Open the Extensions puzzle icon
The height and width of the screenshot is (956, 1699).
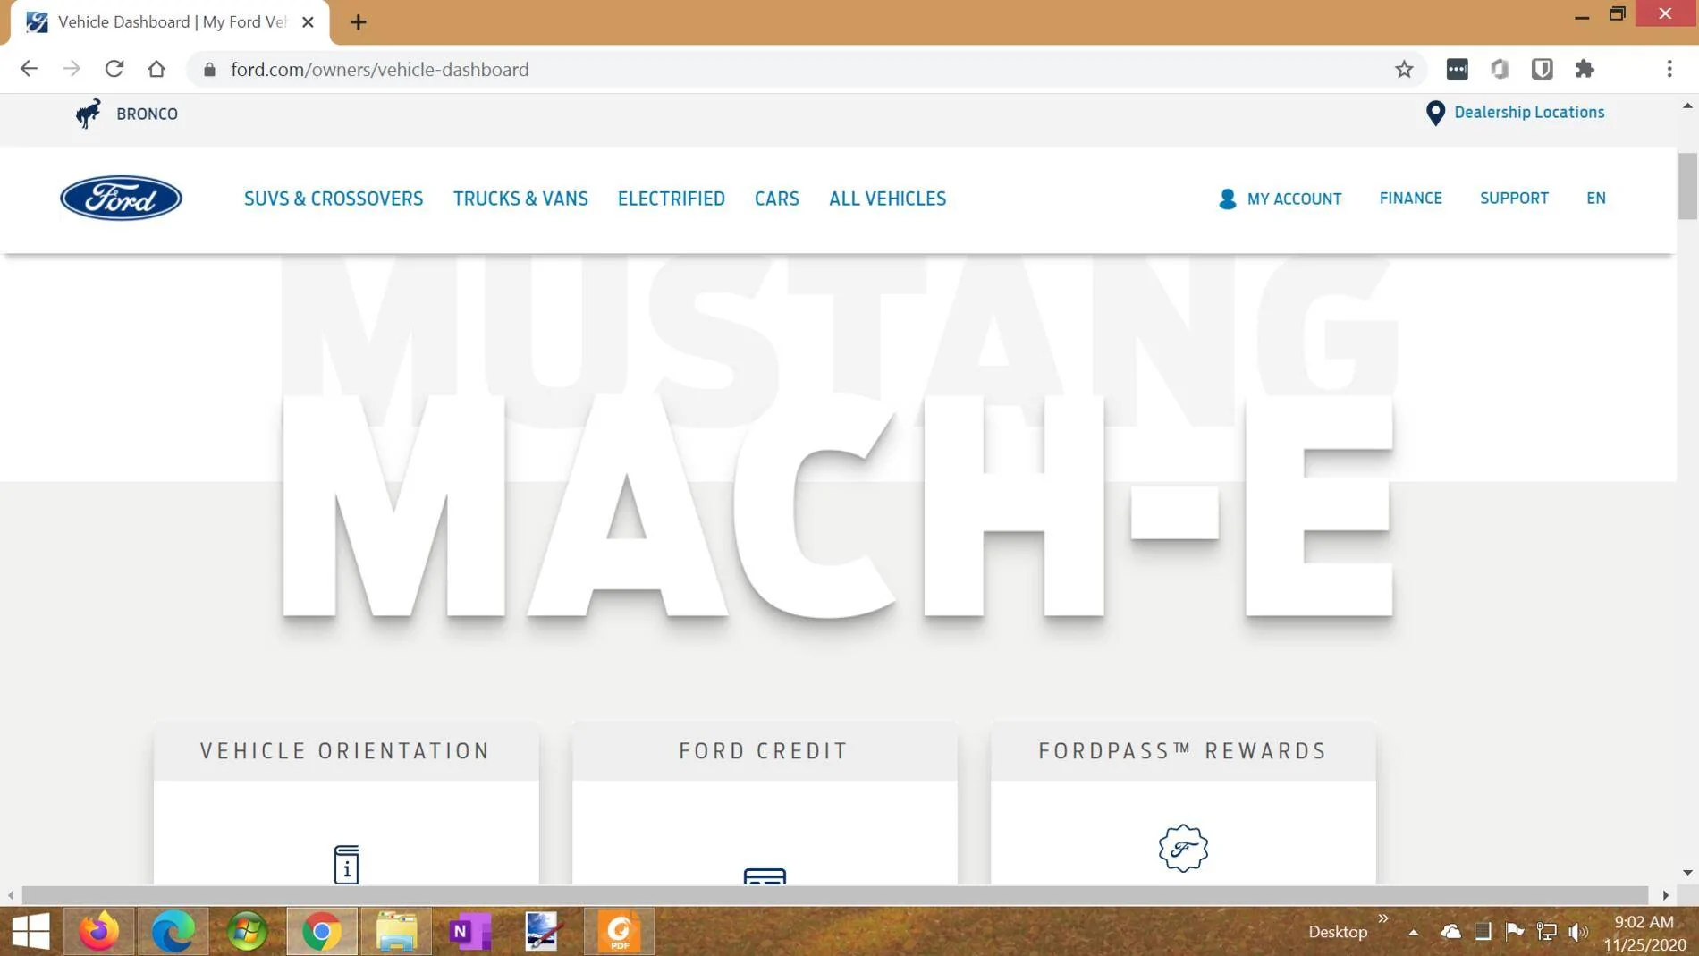[1585, 69]
